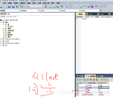113x97 pixels.
Task: Expand the mysql database node
Action: click(1, 41)
